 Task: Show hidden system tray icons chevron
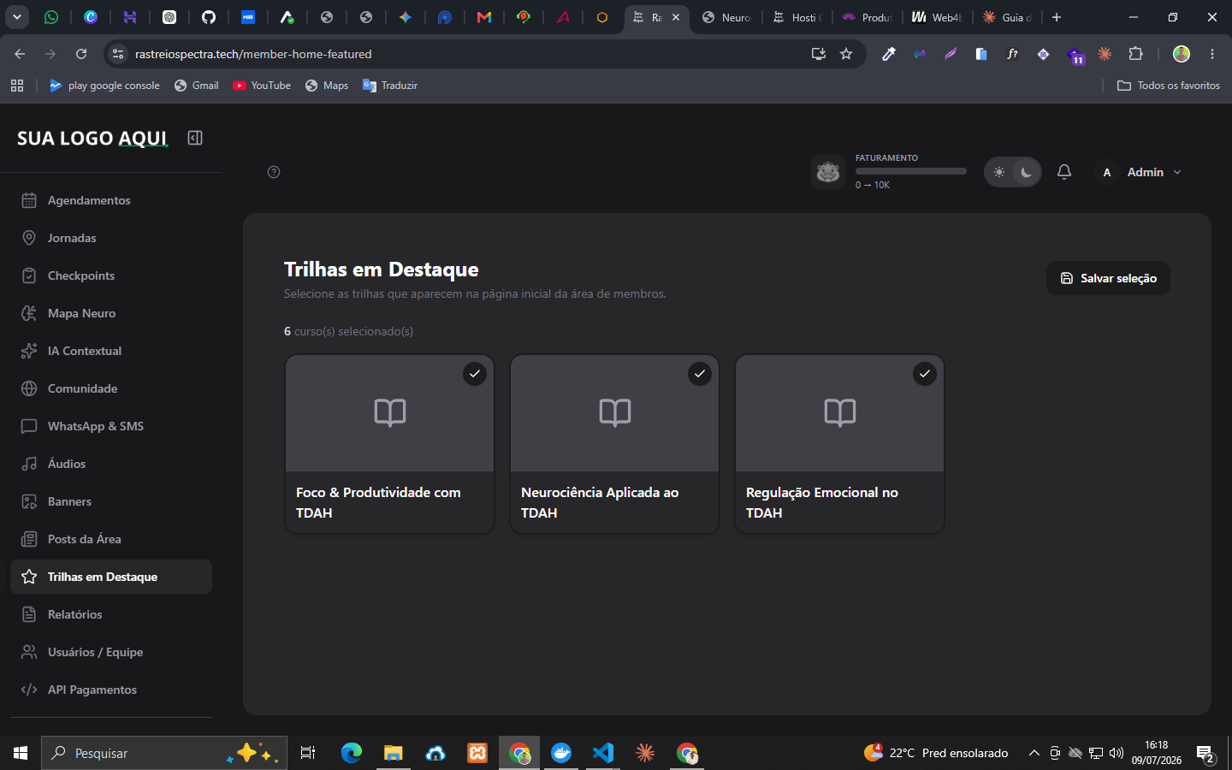1034,753
